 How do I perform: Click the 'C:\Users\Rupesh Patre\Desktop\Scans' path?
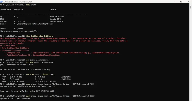click(34, 24)
